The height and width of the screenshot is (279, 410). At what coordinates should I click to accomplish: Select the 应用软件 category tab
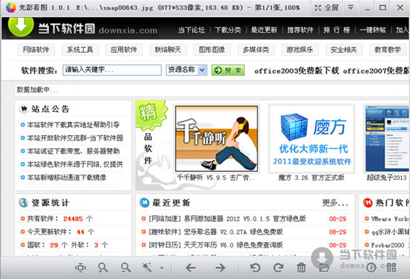124,50
